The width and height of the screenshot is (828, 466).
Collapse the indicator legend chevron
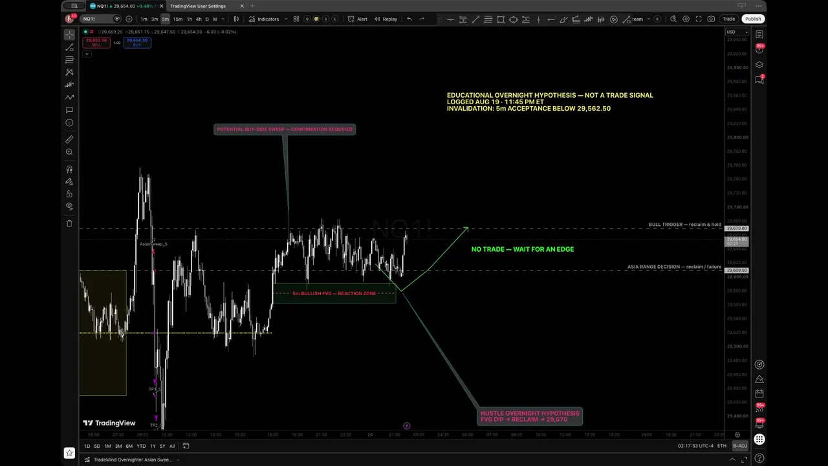click(87, 54)
